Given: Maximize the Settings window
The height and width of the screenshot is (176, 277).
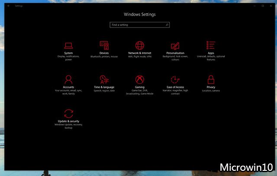Looking at the screenshot, I should point(263,6).
